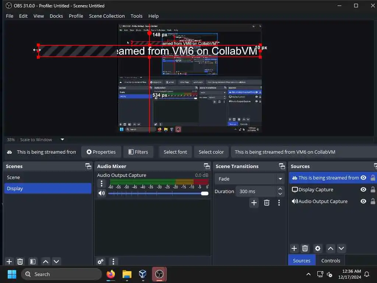
Task: Open the Docks menu
Action: [x=56, y=16]
